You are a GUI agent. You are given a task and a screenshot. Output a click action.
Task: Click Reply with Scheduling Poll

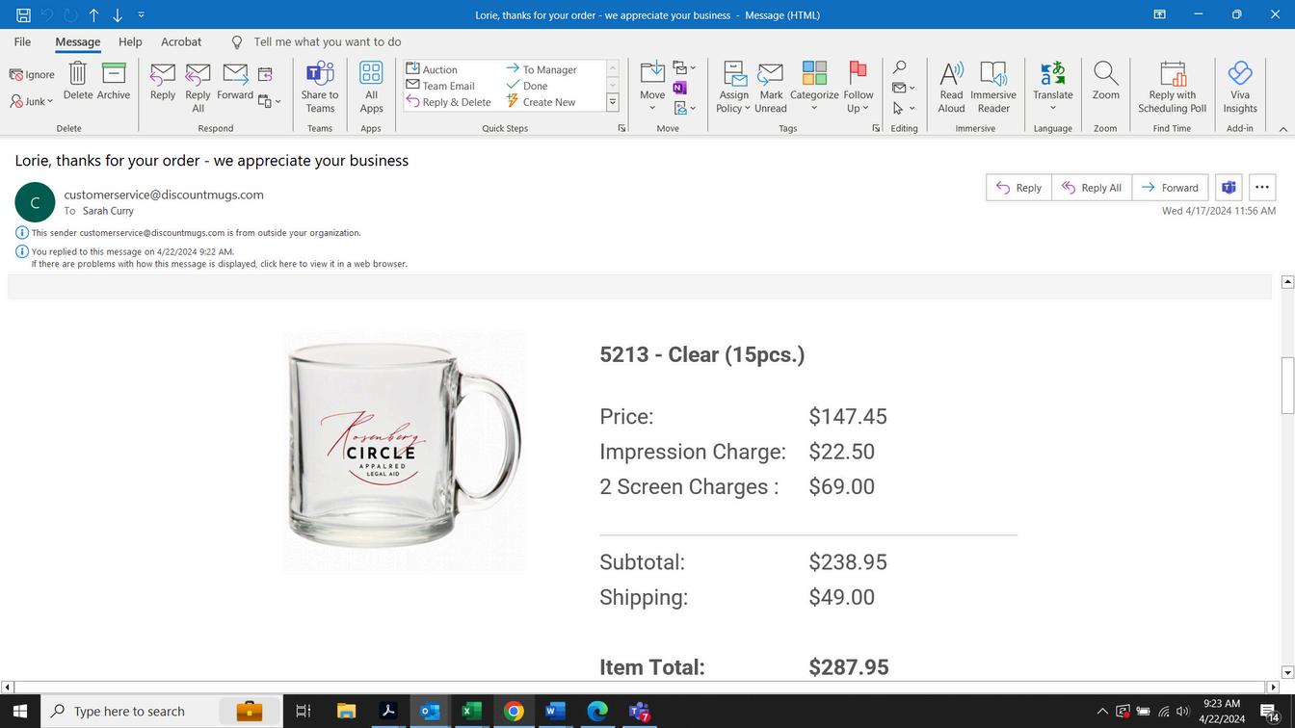point(1173,88)
